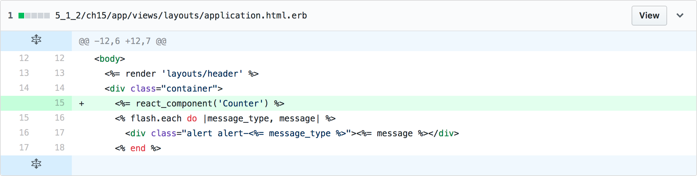Open View for application.html.erb
This screenshot has width=697, height=176.
pos(649,16)
